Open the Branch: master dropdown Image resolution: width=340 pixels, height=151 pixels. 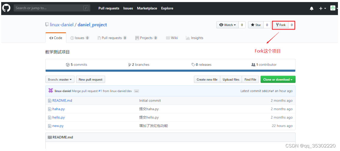(x=60, y=79)
